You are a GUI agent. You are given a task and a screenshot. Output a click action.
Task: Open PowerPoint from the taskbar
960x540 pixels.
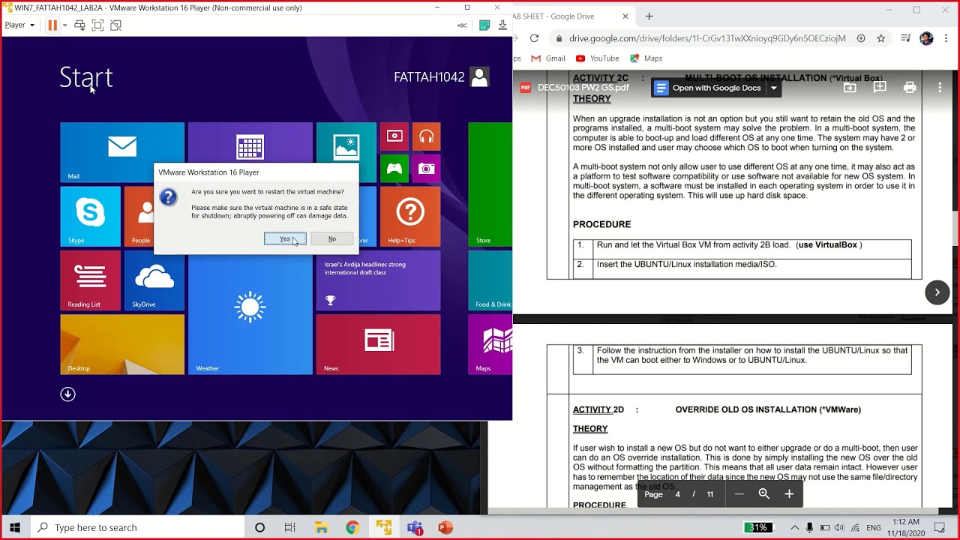[445, 528]
